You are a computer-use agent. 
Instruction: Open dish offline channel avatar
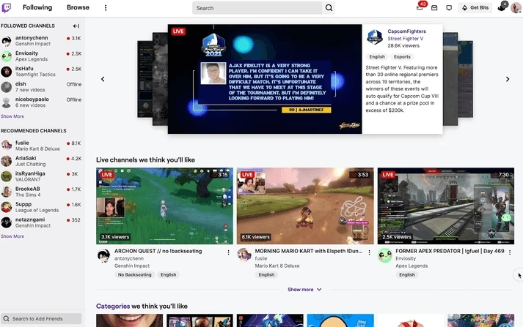click(x=7, y=87)
